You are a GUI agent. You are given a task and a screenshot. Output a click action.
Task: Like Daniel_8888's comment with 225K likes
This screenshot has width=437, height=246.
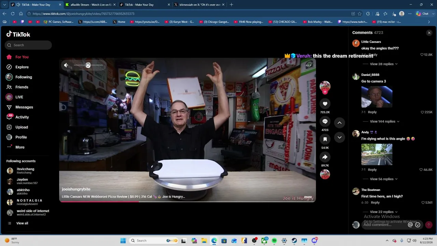tap(422, 112)
